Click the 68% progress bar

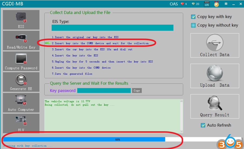122,139
